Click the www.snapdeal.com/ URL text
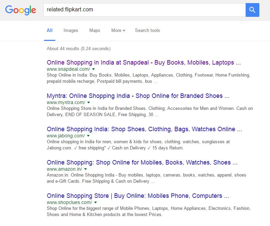Image resolution: width=270 pixels, height=226 pixels. pos(68,69)
